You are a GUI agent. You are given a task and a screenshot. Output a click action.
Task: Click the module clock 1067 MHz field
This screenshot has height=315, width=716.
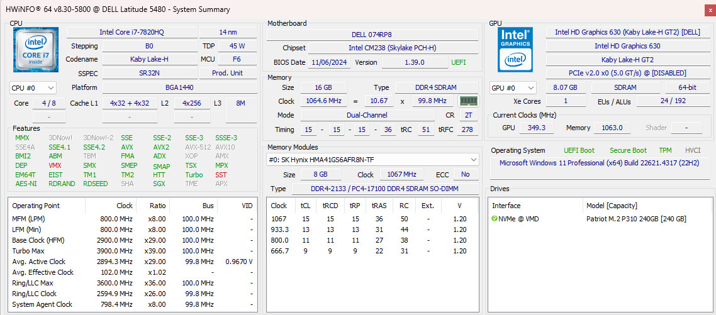[402, 174]
